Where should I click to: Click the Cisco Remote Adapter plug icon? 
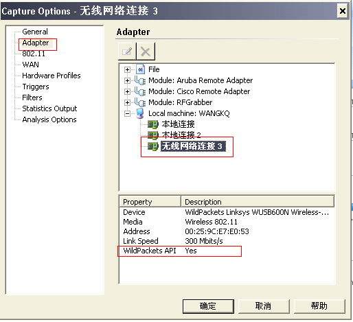point(140,91)
